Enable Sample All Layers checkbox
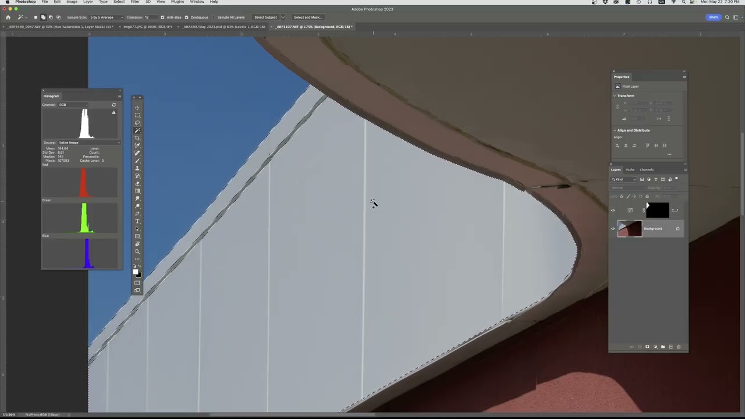The height and width of the screenshot is (419, 745). 214,17
